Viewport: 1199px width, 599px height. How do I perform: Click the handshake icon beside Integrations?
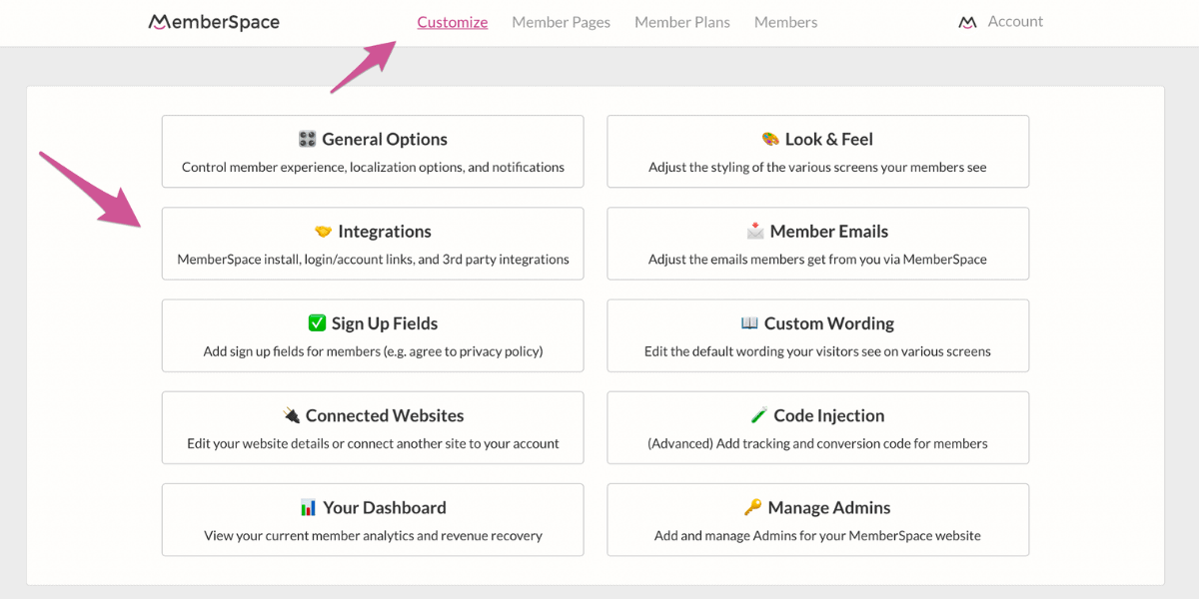tap(323, 231)
